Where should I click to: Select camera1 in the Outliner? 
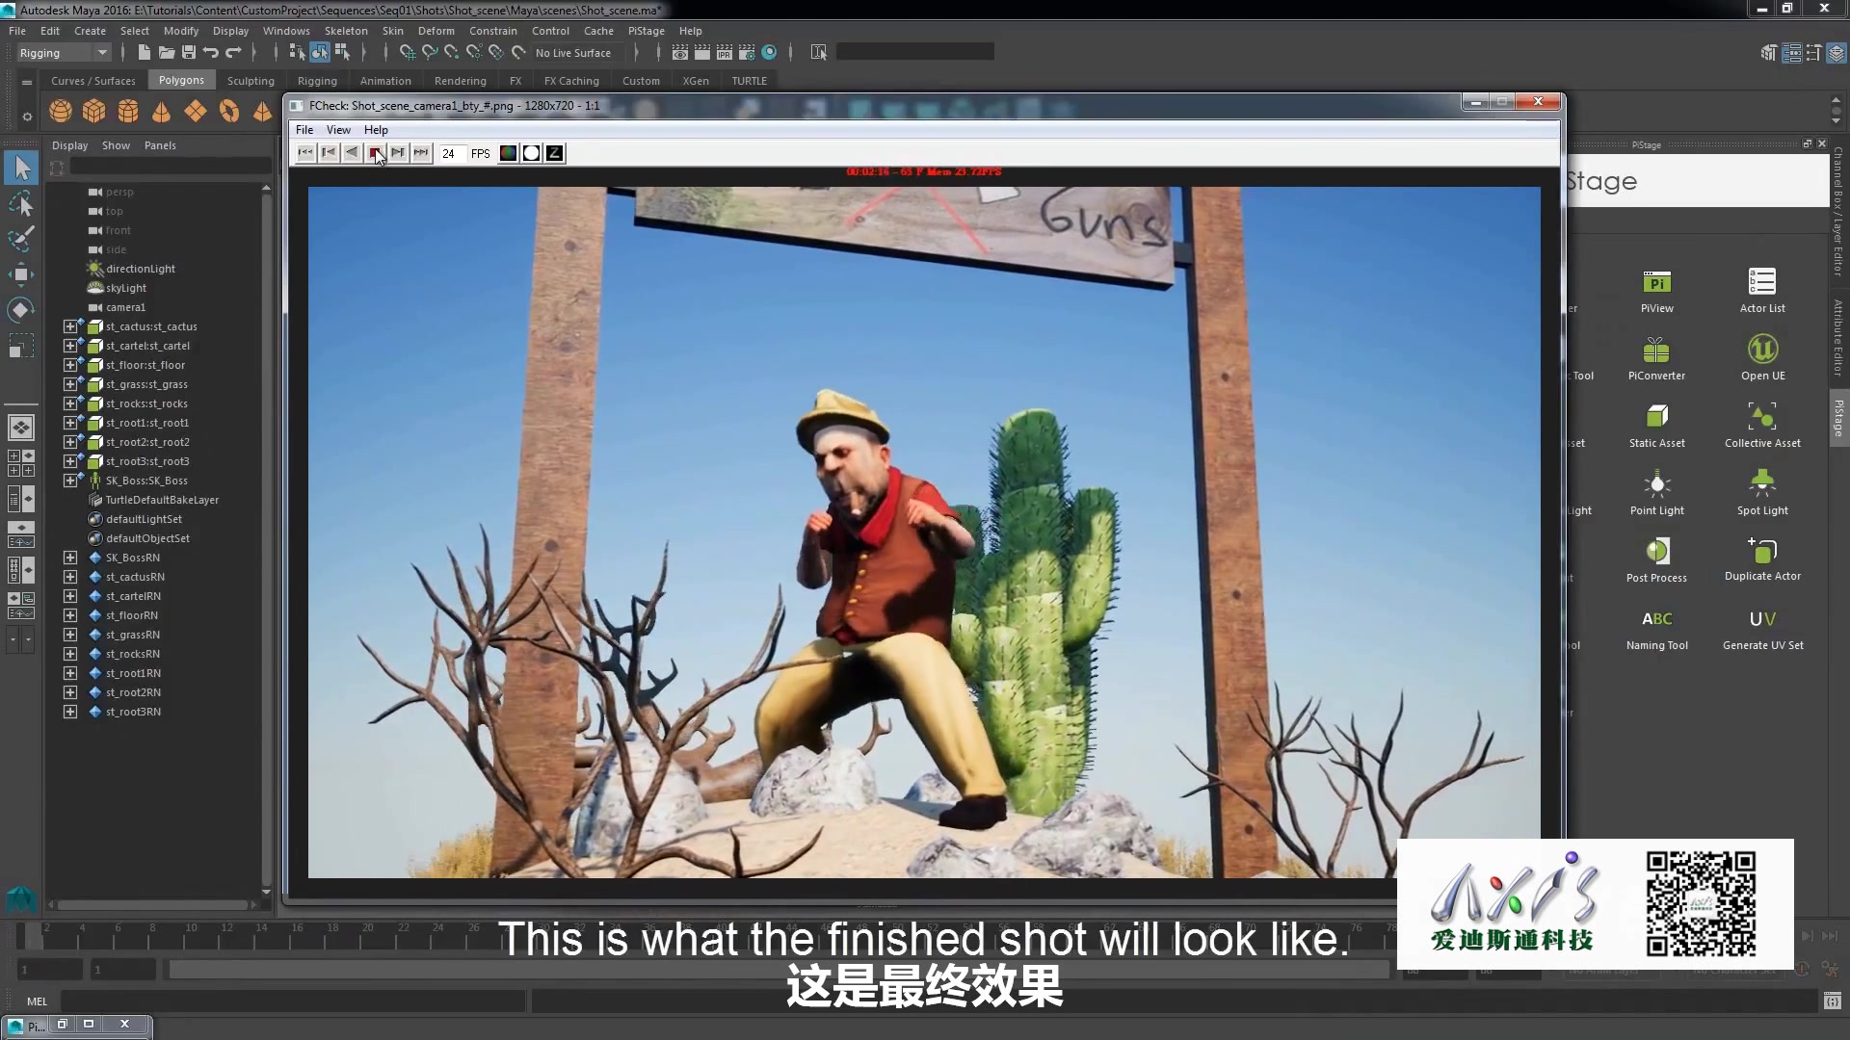pos(125,307)
